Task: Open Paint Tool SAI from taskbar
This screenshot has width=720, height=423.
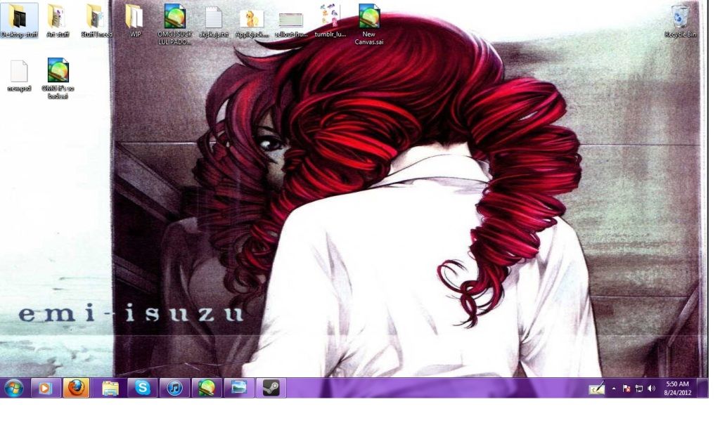Action: pos(207,389)
